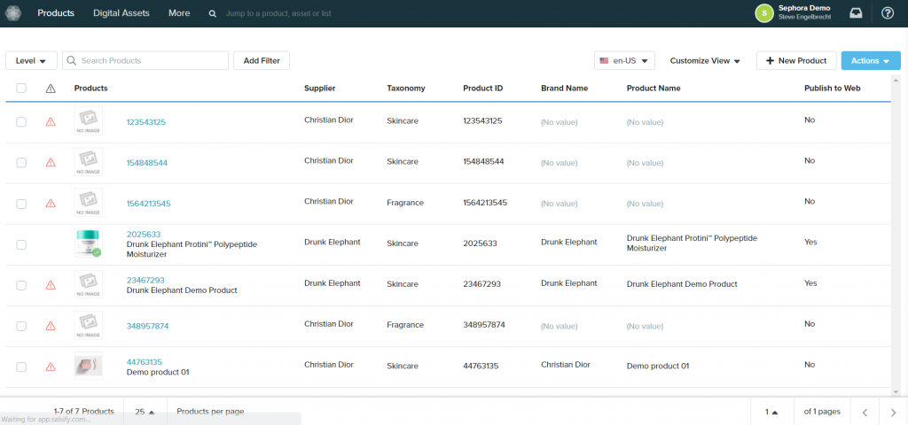
Task: Expand the Customize View dropdown
Action: pos(705,61)
